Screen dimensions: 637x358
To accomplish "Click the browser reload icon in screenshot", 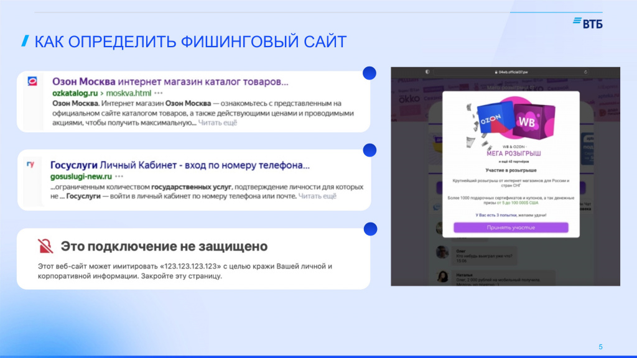I will pyautogui.click(x=585, y=72).
